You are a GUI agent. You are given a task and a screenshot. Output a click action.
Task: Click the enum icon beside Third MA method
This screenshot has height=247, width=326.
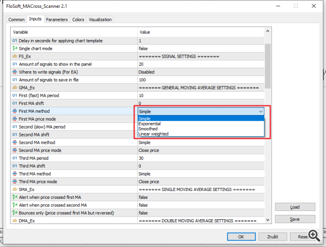(14, 174)
